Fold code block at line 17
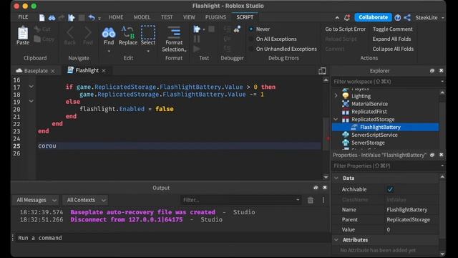 coord(31,87)
